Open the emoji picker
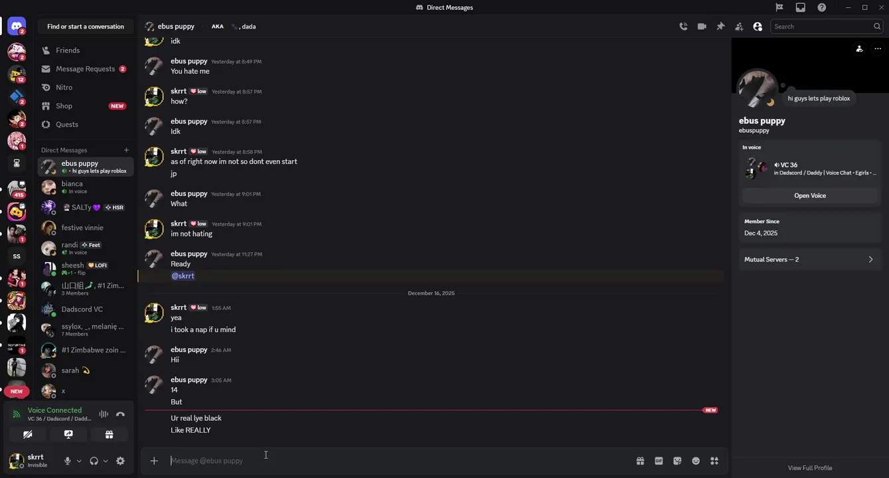The image size is (889, 478). coord(696,461)
